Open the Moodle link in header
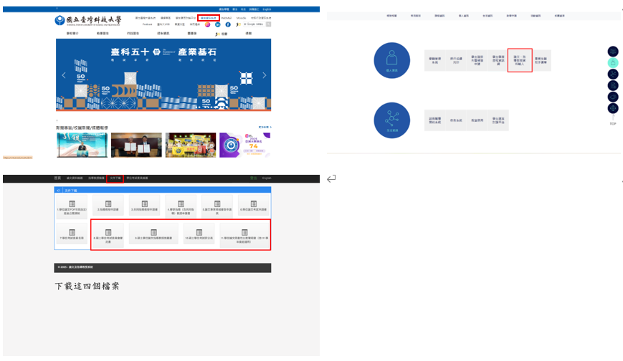623x361 pixels. tap(242, 17)
